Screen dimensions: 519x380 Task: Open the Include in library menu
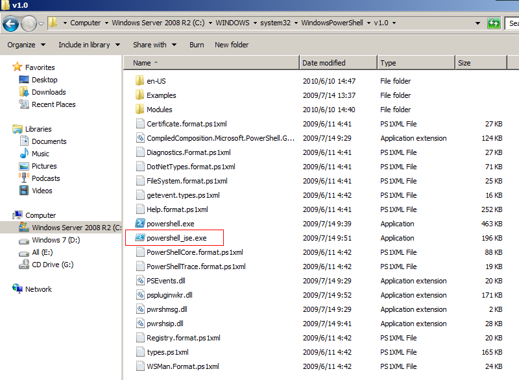click(89, 45)
